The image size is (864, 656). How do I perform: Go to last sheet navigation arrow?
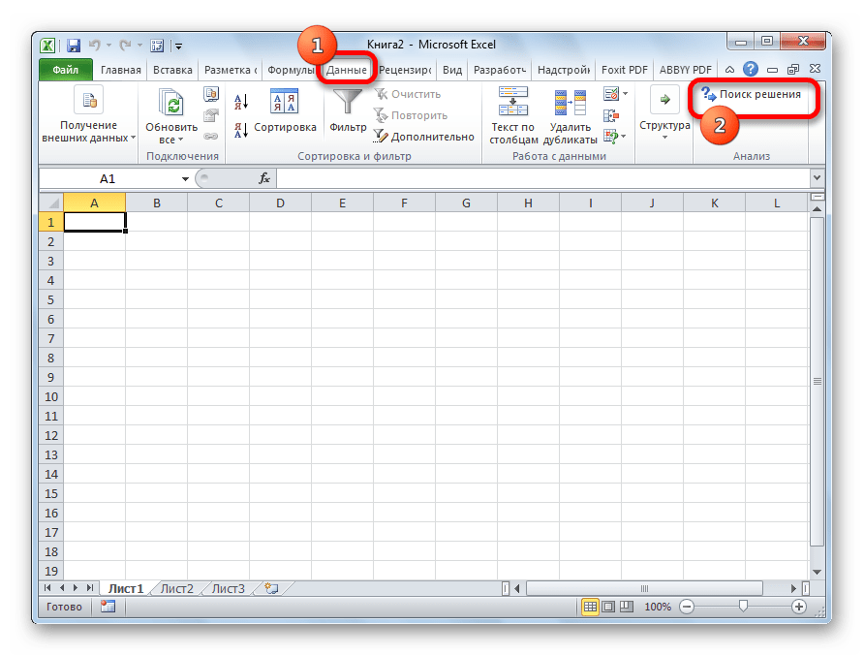(90, 588)
